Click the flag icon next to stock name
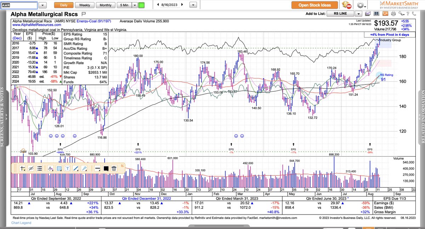 pos(84,14)
